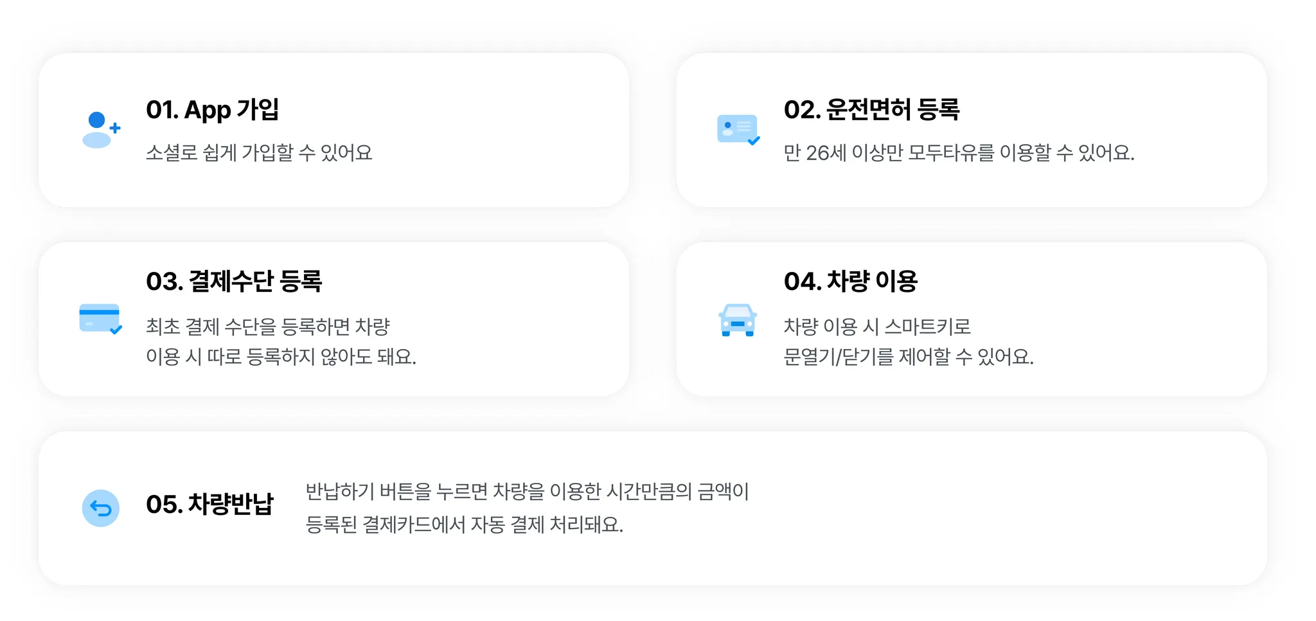Click the 문열기/닫기를 제어할 수 있어요 line
This screenshot has width=1316, height=621.
pyautogui.click(x=909, y=357)
